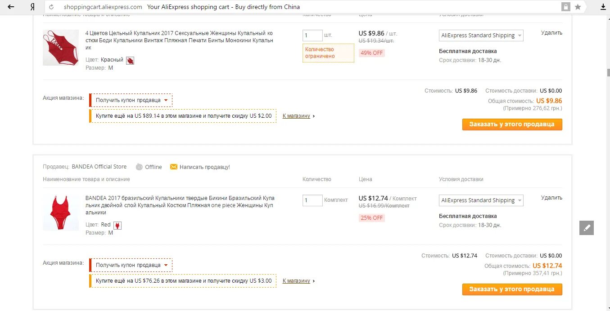Expand first store's Получить купон продавца dropdown
This screenshot has height=311, width=610.
point(131,100)
